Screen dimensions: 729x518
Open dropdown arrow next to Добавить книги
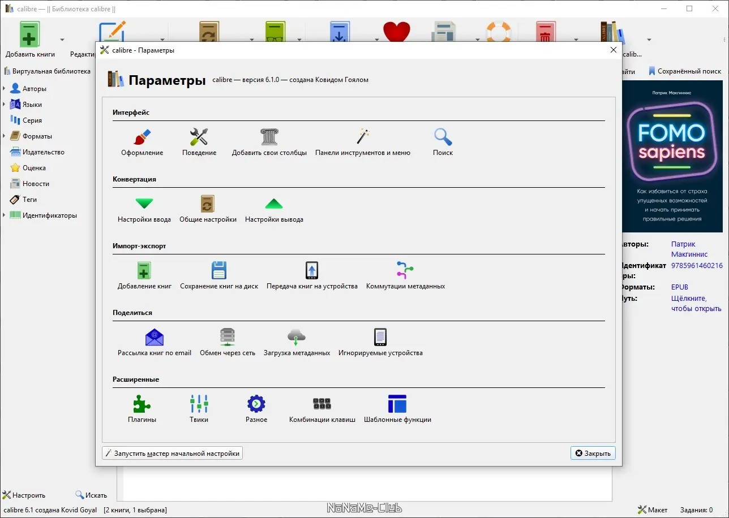pyautogui.click(x=62, y=40)
